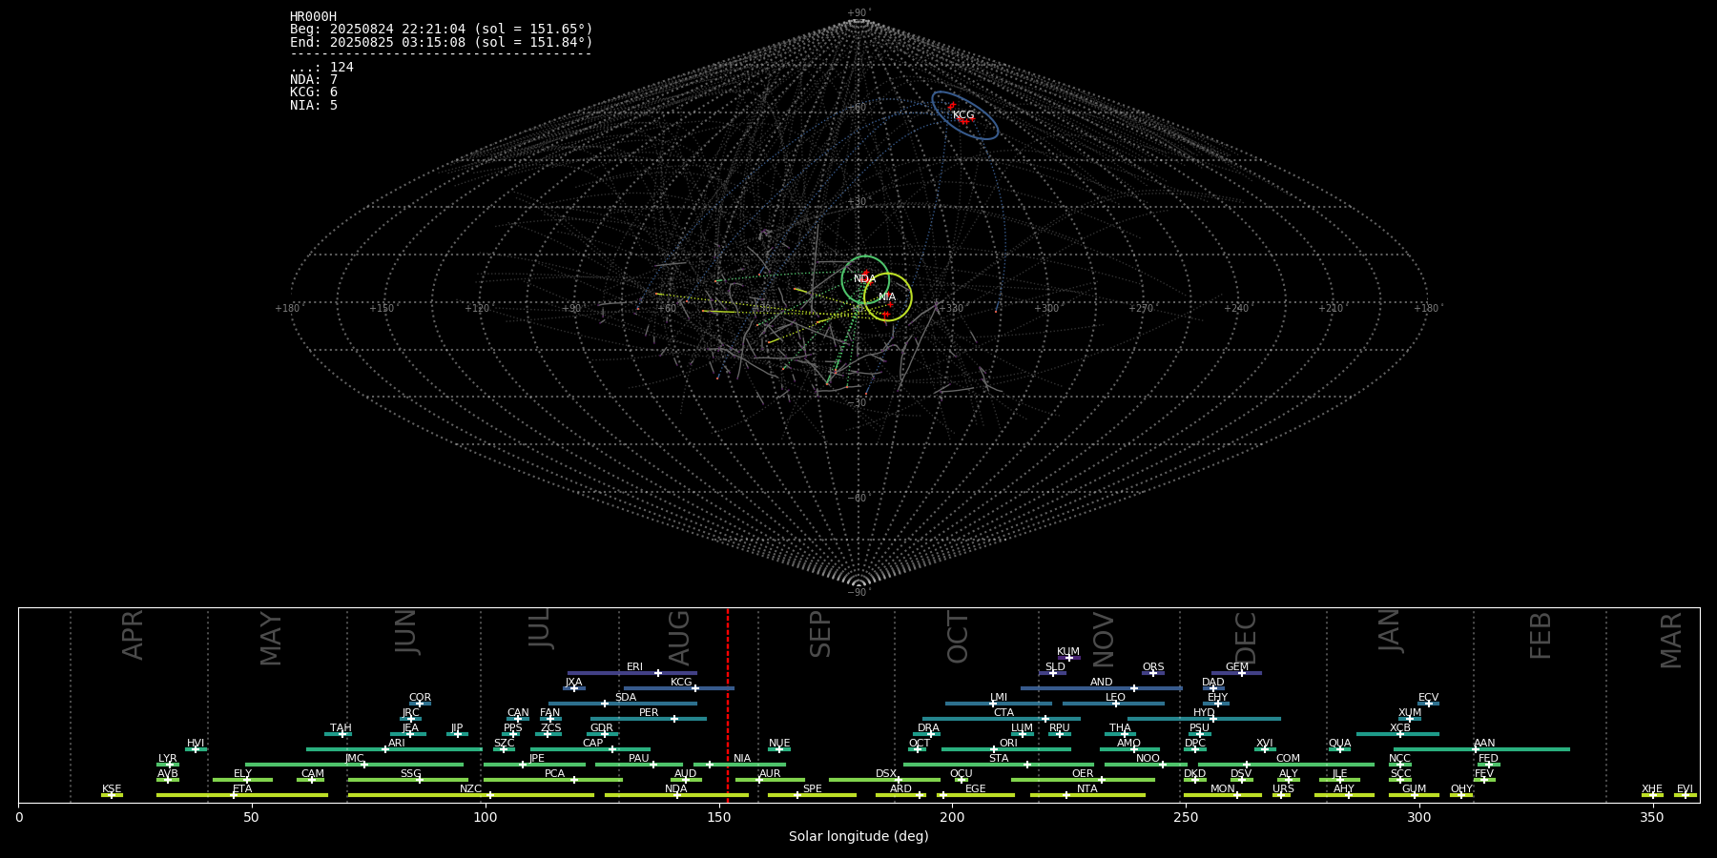Image resolution: width=1717 pixels, height=858 pixels.
Task: Click the SPE shower bar in the timeline
Action: (x=813, y=795)
